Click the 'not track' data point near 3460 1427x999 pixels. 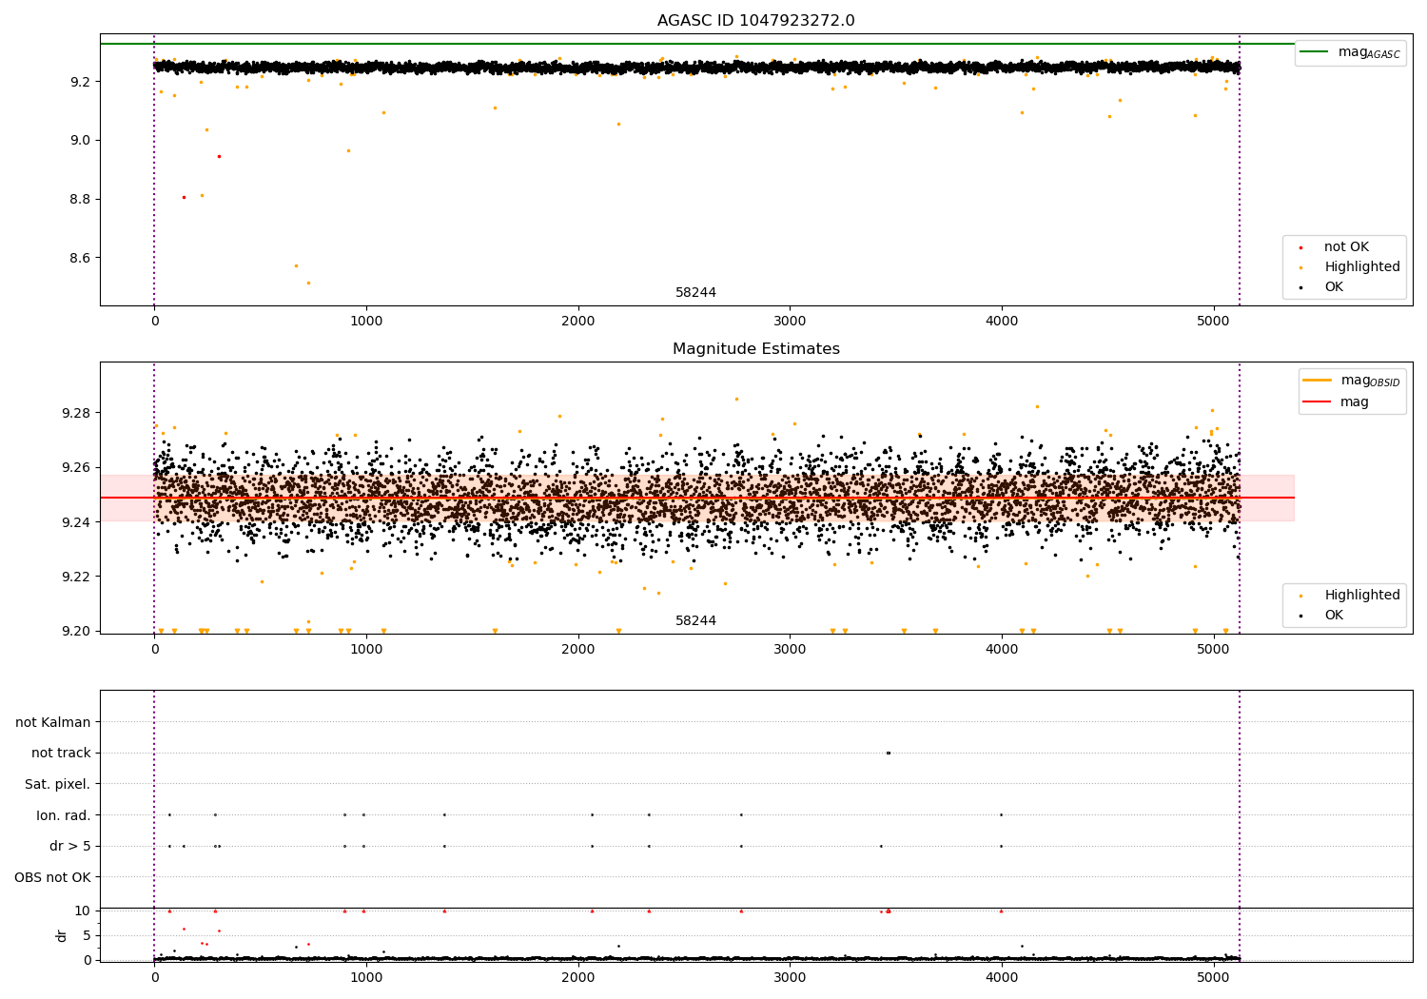[x=888, y=753]
